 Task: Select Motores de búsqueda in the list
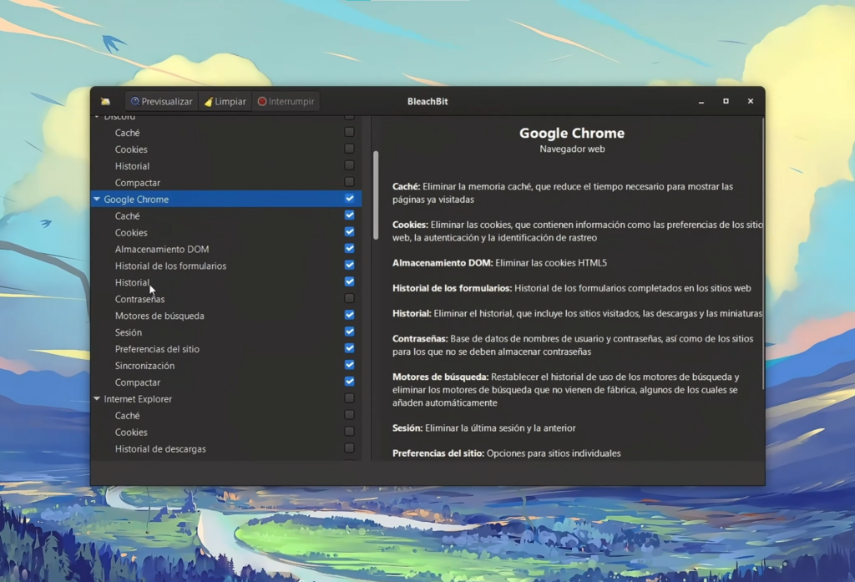point(159,316)
